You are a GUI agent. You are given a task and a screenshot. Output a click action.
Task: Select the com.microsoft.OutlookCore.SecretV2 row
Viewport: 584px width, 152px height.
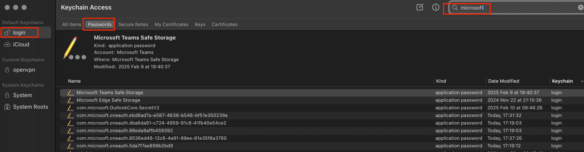tap(322, 108)
